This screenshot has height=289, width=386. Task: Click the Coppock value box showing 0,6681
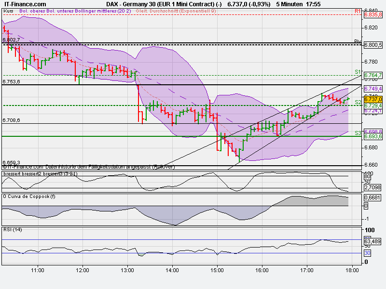[x=372, y=197]
